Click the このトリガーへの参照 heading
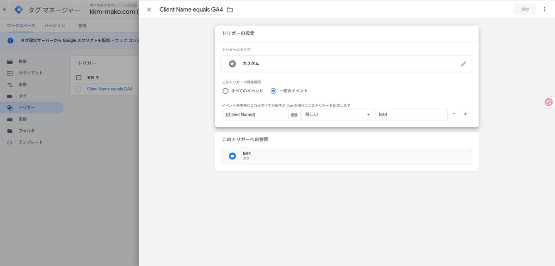Screen dimensions: 555x266 (246, 139)
